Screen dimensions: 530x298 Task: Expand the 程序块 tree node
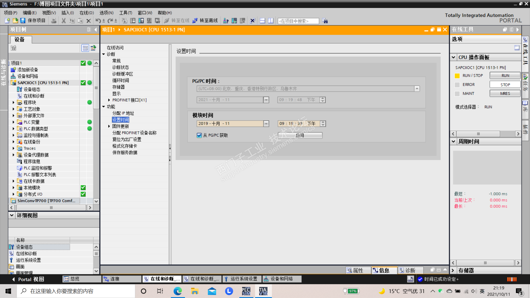click(x=13, y=102)
